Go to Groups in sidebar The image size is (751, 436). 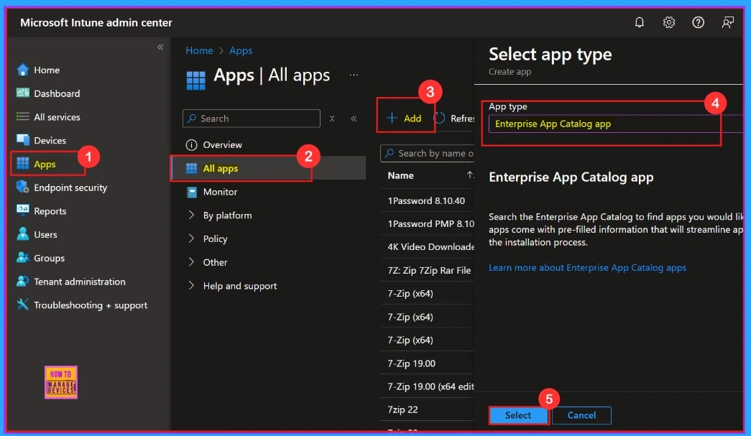point(49,258)
